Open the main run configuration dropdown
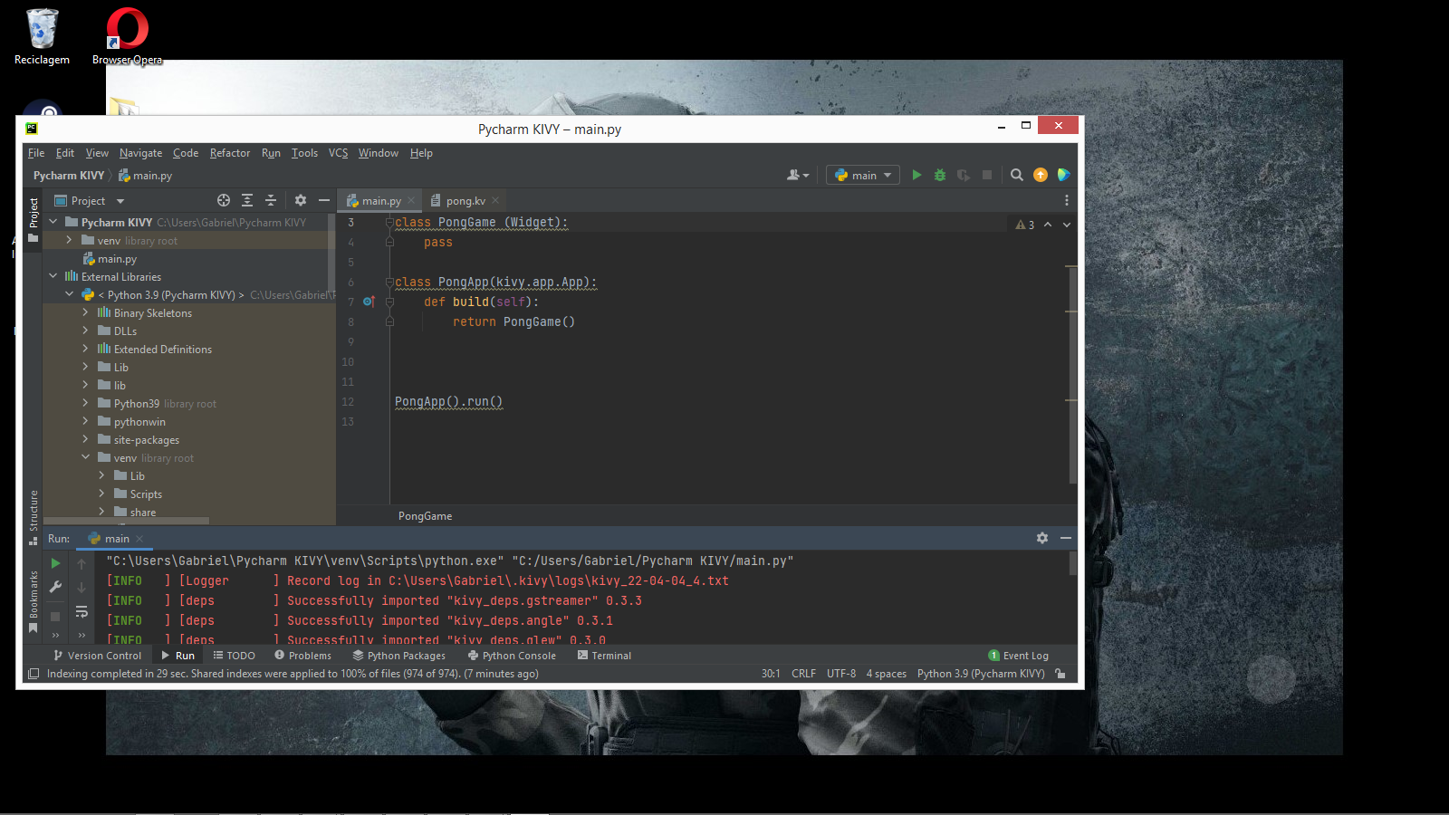The height and width of the screenshot is (815, 1449). tap(863, 175)
